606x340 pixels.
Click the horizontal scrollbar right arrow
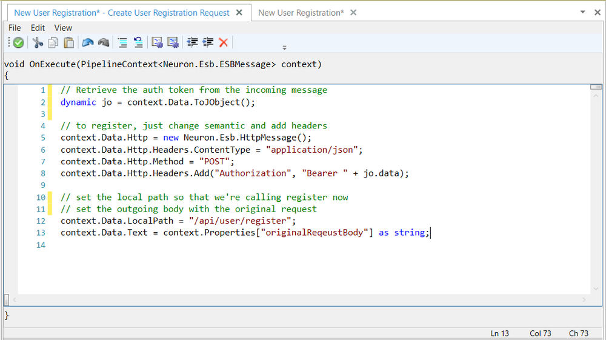[584, 300]
